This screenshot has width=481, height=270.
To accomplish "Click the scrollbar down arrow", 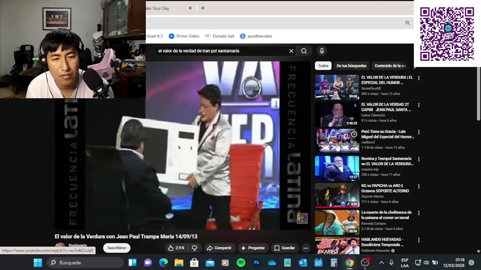I will coord(478,251).
